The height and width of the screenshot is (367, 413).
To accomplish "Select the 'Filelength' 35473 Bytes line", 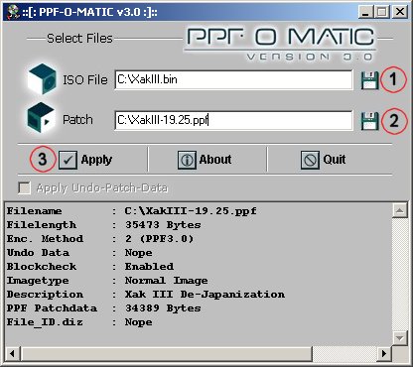I will click(104, 225).
